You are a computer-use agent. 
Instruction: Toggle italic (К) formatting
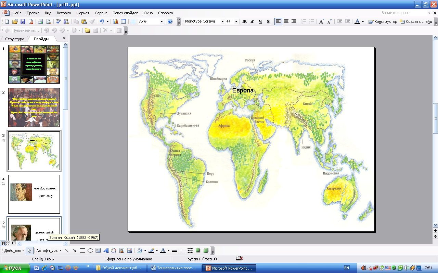tap(253, 21)
